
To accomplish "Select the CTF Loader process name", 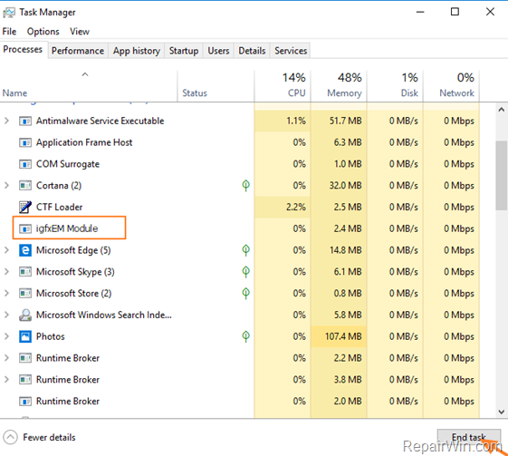I will 59,208.
